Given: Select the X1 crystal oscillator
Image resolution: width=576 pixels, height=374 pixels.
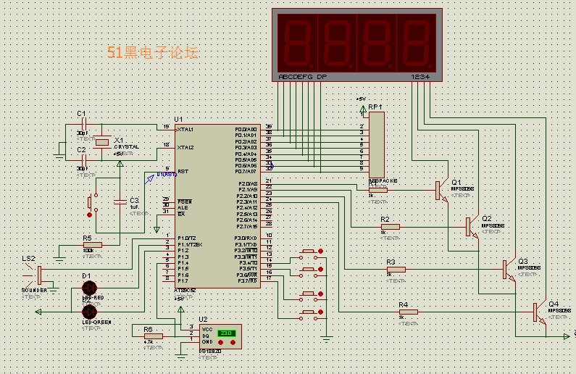Looking at the screenshot, I should (101, 142).
